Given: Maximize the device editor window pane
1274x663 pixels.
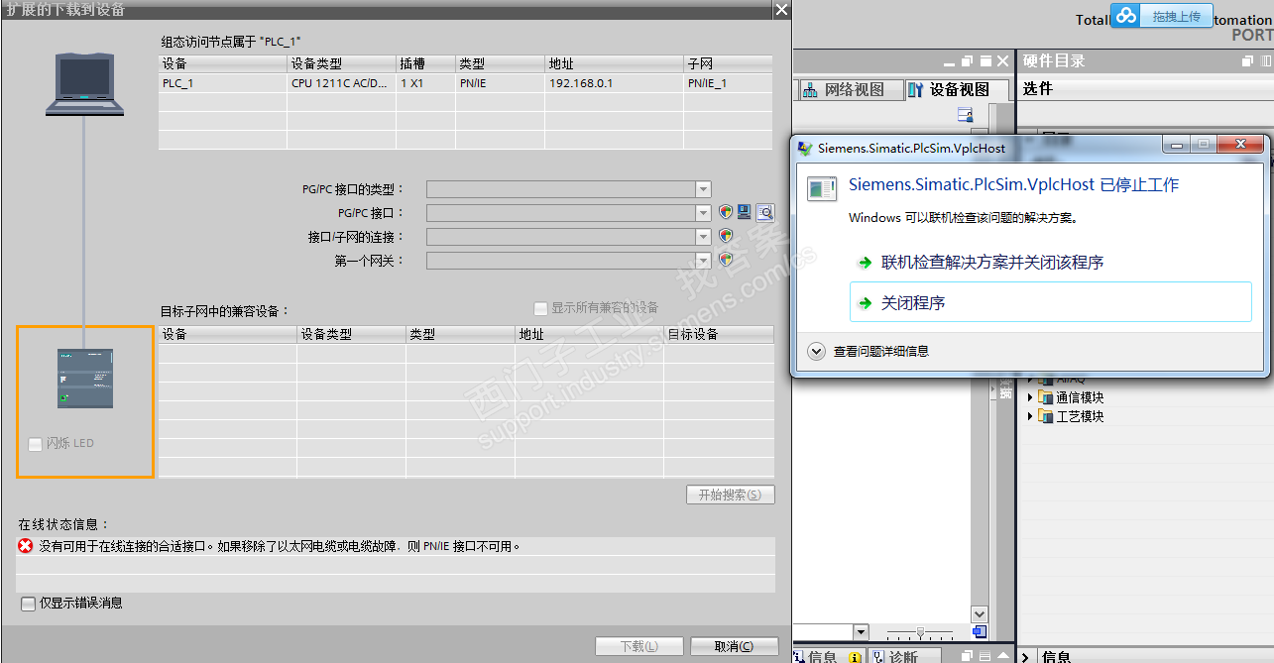Looking at the screenshot, I should coord(984,61).
